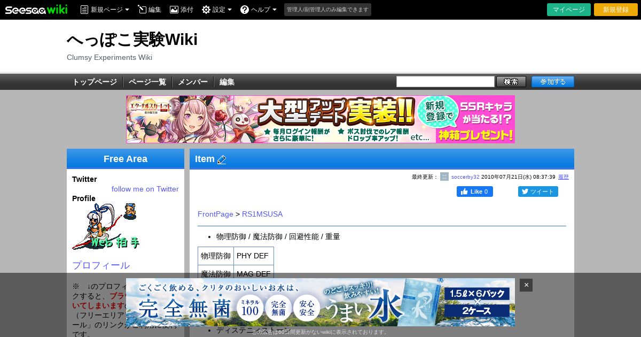Click the Web拍手 profile image

pos(106,227)
